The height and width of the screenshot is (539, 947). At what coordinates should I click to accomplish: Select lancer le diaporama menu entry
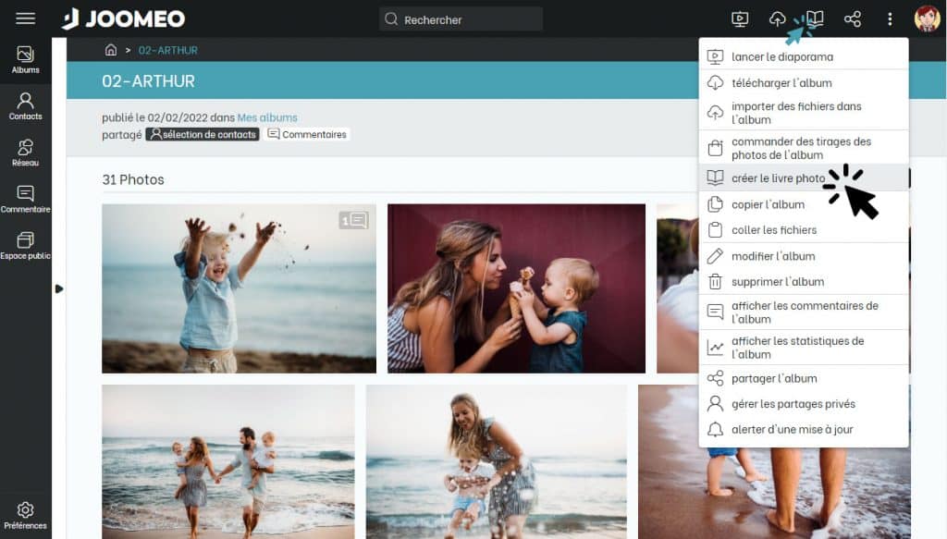tap(804, 56)
